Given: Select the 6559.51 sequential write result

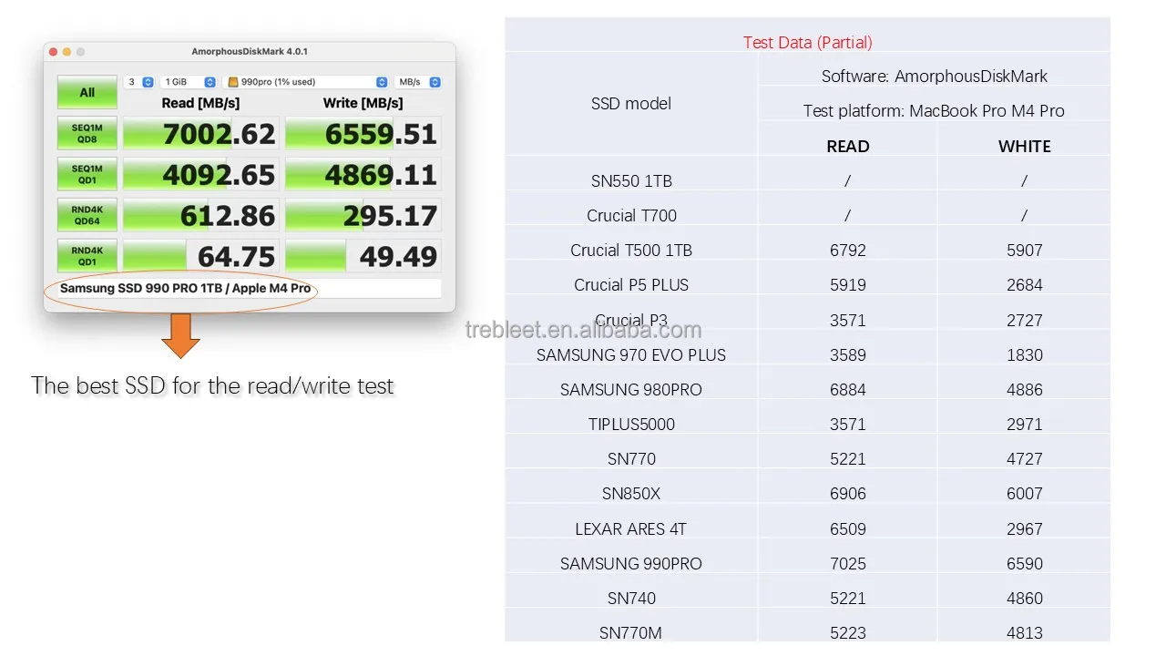Looking at the screenshot, I should [x=363, y=134].
